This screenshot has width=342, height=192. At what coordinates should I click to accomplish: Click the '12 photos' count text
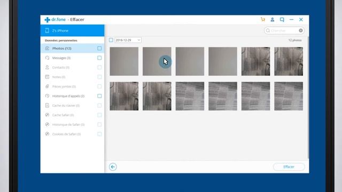pos(295,41)
